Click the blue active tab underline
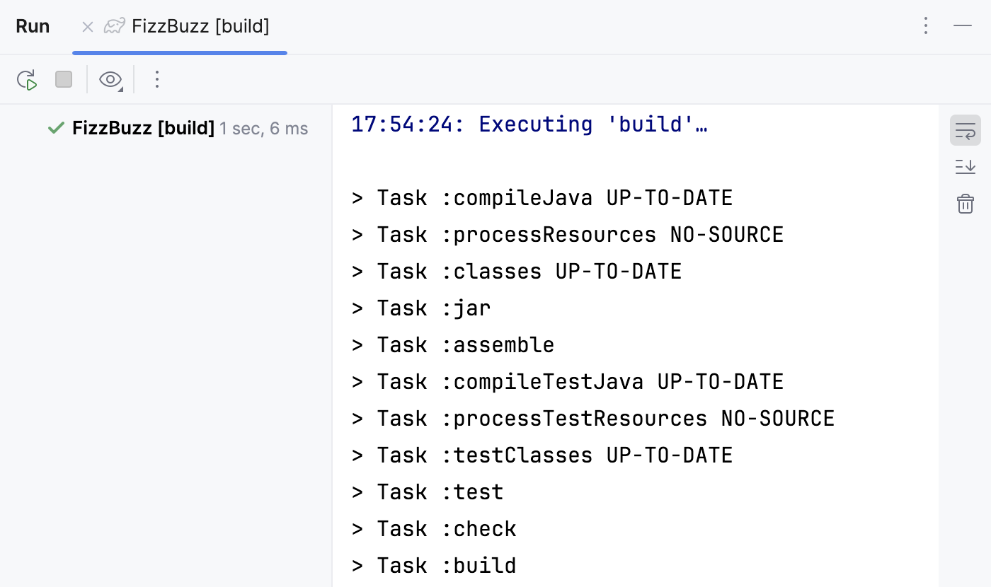The height and width of the screenshot is (587, 991). (x=180, y=52)
